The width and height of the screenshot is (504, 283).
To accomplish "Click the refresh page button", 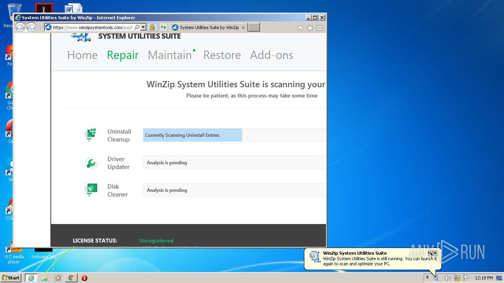I will point(163,28).
